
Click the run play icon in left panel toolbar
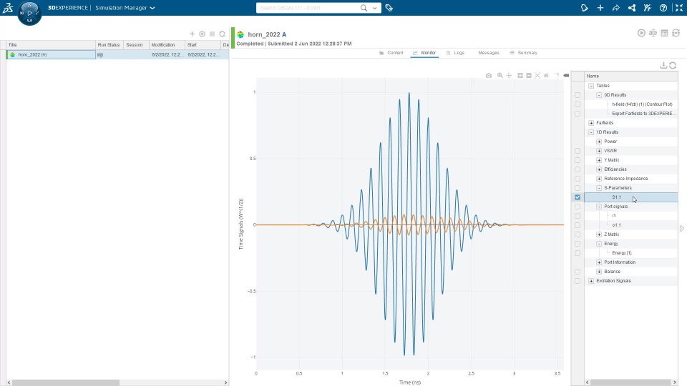(x=202, y=34)
